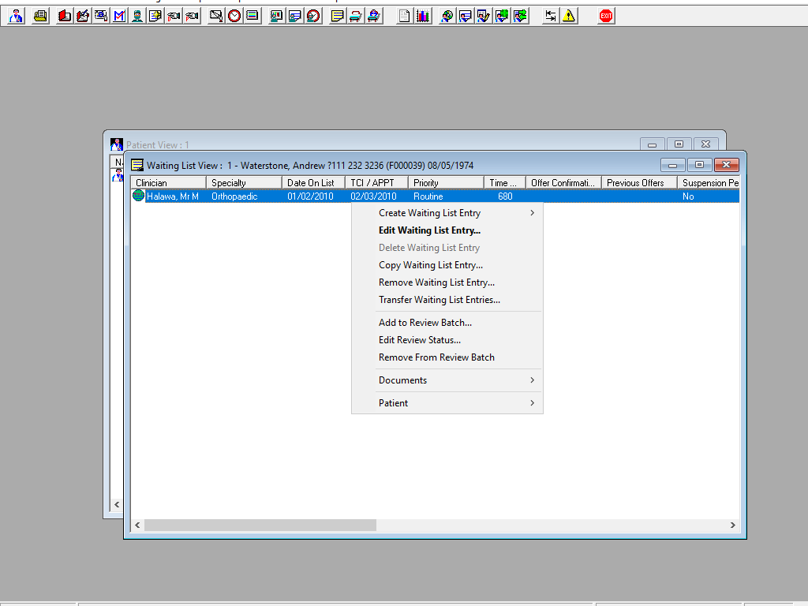Click the blank document toolbar icon
The width and height of the screenshot is (808, 606).
pyautogui.click(x=405, y=16)
